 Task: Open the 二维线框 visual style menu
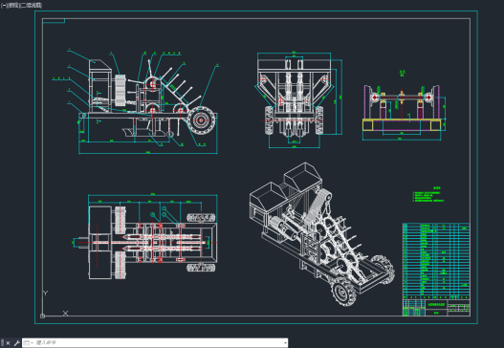(x=31, y=5)
